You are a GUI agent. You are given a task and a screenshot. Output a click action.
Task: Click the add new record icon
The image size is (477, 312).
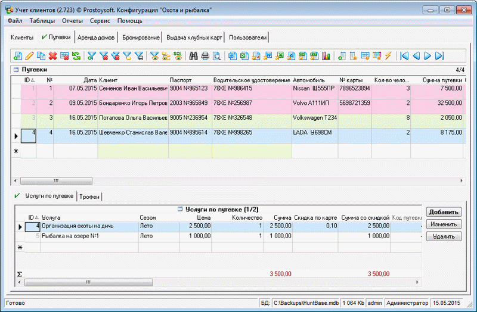(17, 56)
